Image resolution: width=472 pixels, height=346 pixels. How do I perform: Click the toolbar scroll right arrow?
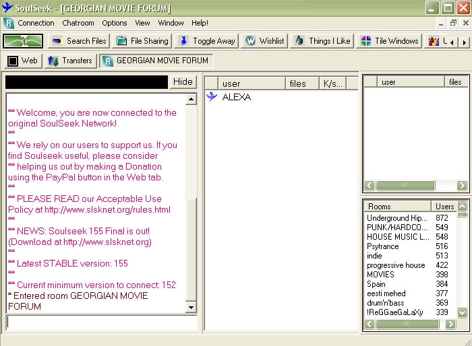pos(464,42)
